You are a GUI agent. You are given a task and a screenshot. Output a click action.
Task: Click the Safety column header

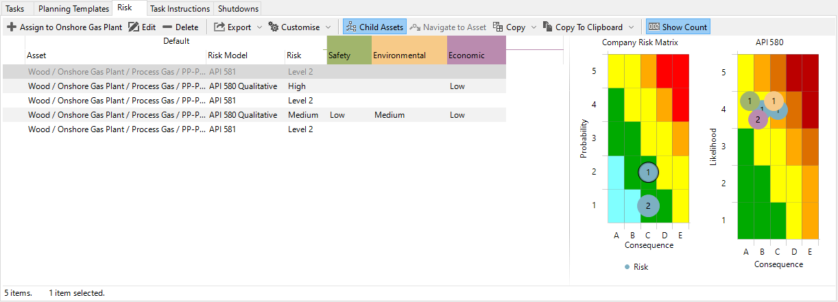pos(348,55)
